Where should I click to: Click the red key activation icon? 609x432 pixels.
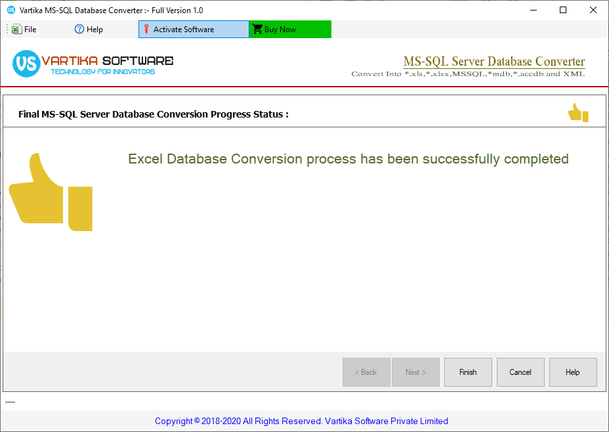(x=146, y=29)
